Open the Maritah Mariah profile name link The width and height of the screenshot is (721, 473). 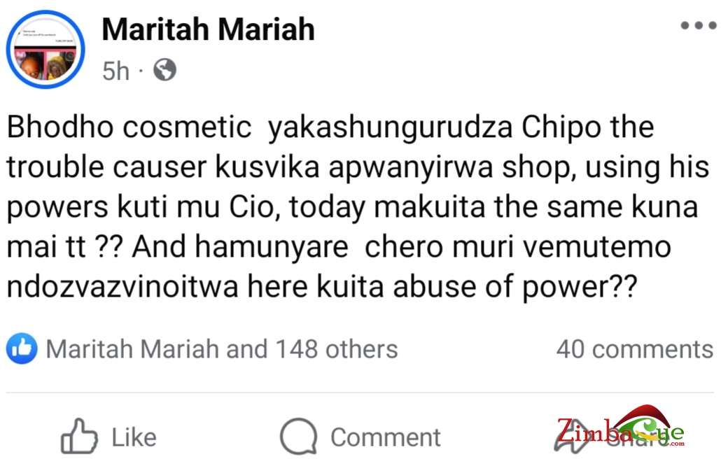coord(209,29)
